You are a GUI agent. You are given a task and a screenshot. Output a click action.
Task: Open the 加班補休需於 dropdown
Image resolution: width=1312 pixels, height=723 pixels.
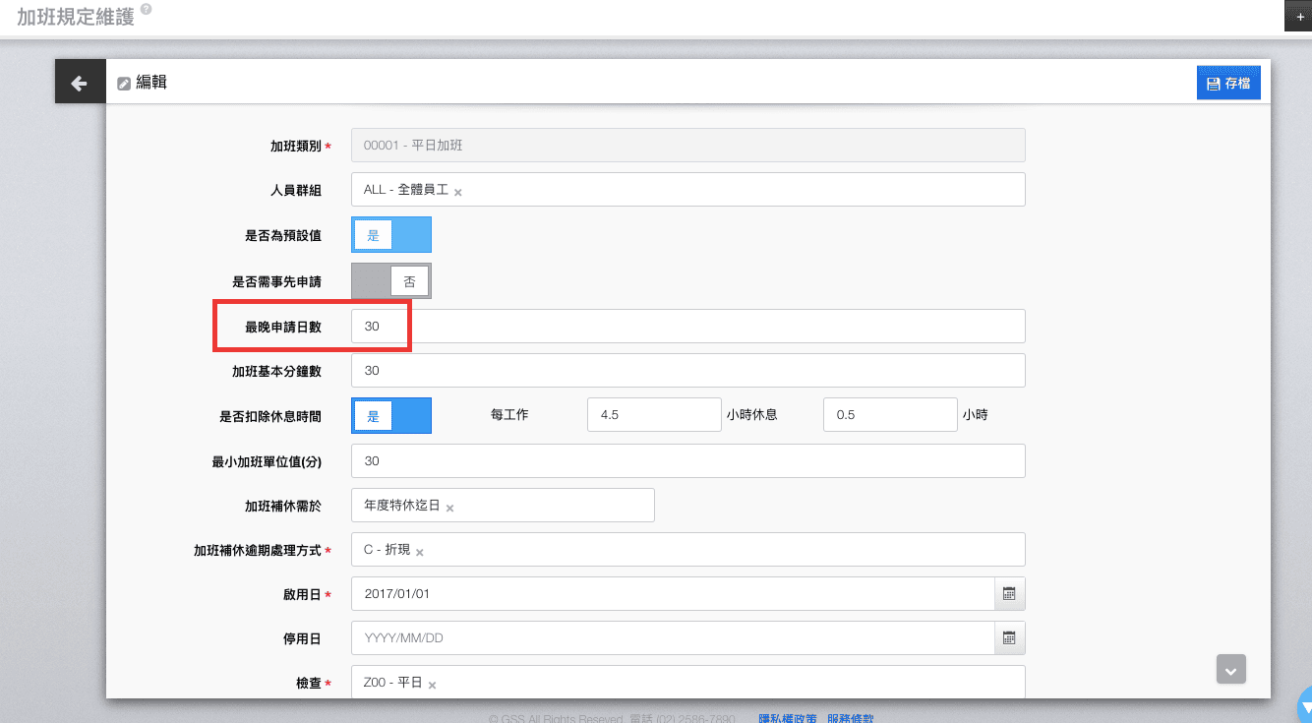pos(551,506)
